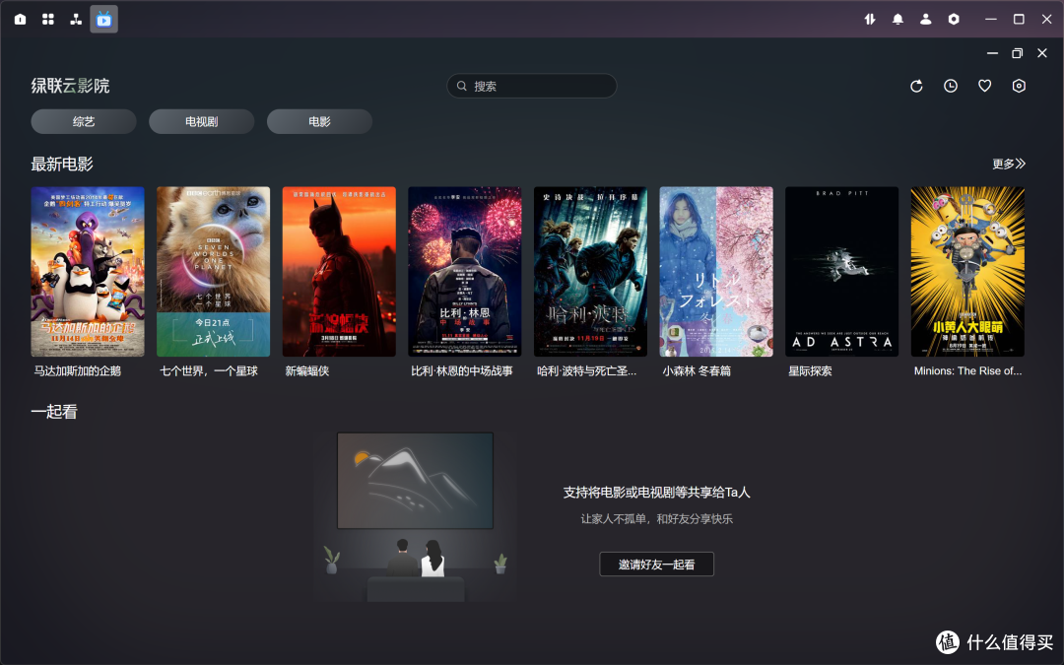Click title text 七个世界，一个星球
The height and width of the screenshot is (665, 1064).
(x=208, y=371)
